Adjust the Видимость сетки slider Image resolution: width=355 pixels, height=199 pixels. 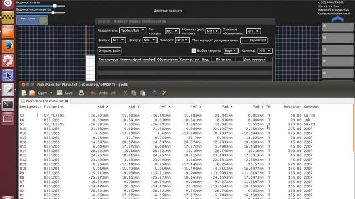click(54, 6)
